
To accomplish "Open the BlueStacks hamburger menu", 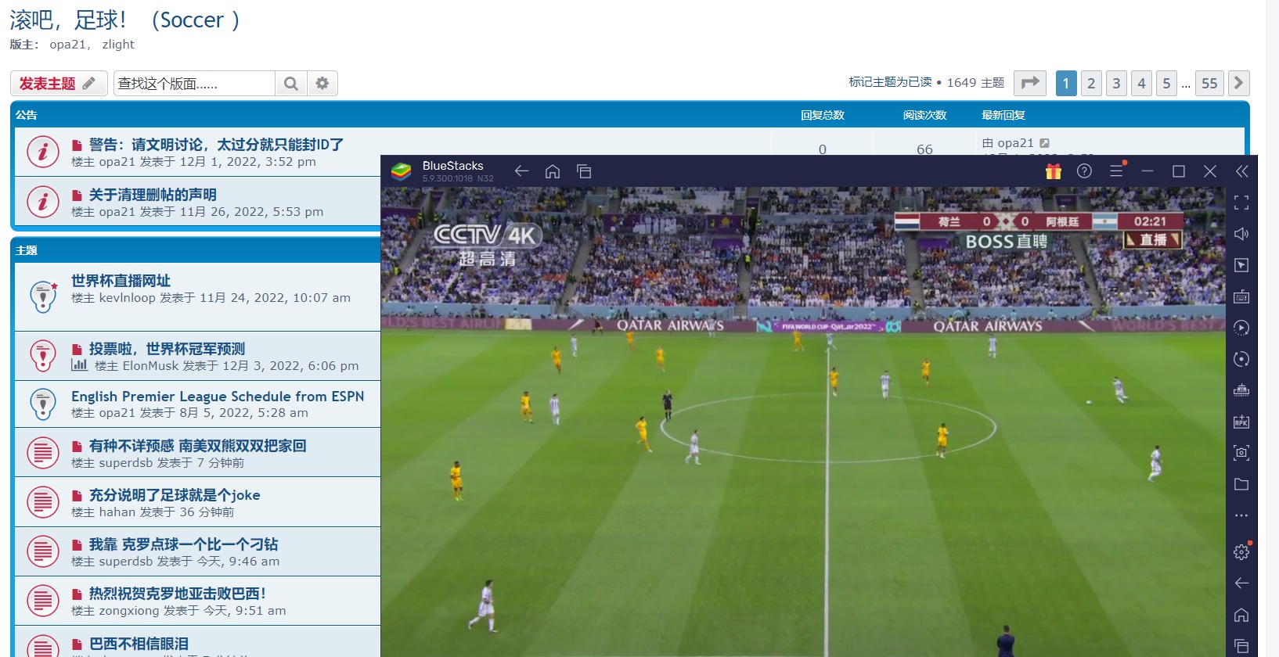I will [1116, 171].
